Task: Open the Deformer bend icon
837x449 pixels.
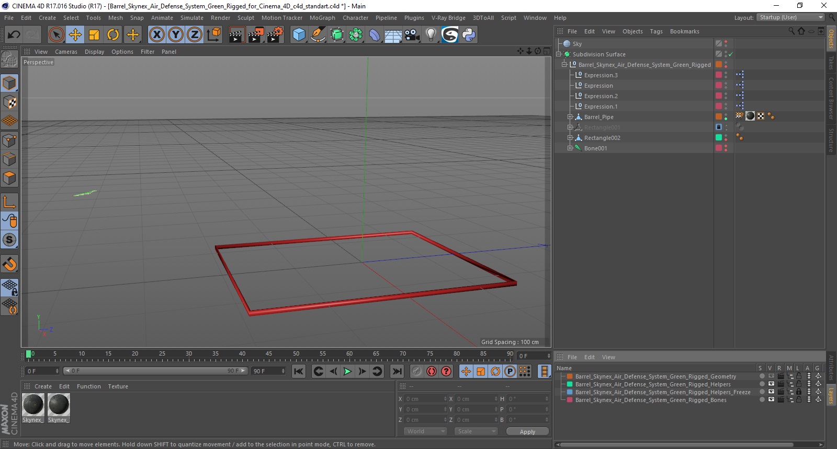Action: (375, 35)
